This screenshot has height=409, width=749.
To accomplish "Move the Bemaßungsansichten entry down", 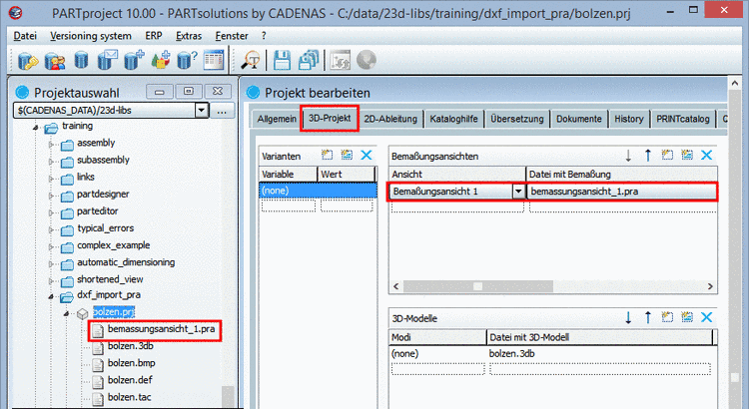I will pos(628,156).
